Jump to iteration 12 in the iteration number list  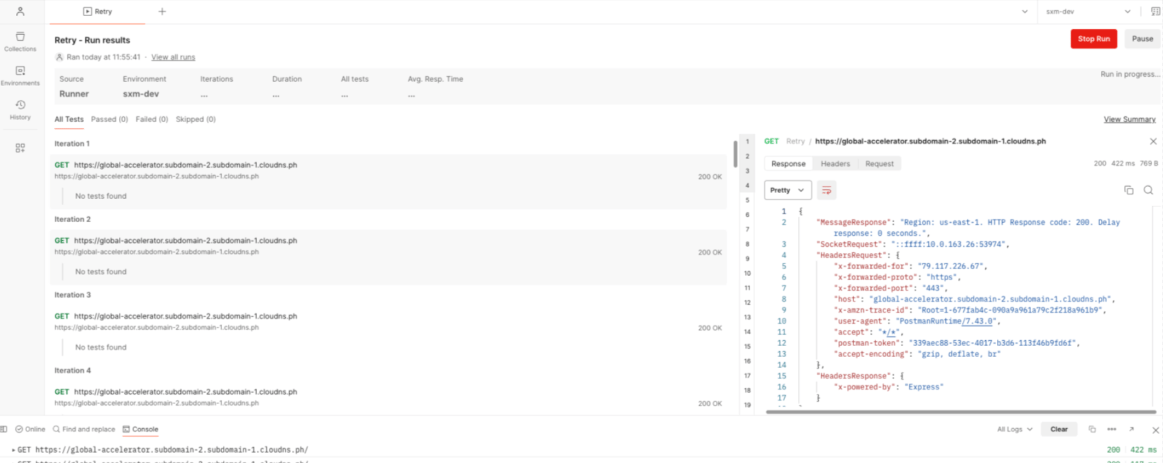tap(748, 302)
